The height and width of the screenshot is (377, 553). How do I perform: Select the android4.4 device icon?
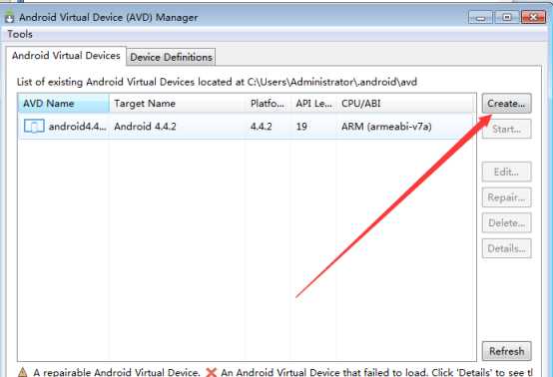tap(34, 126)
